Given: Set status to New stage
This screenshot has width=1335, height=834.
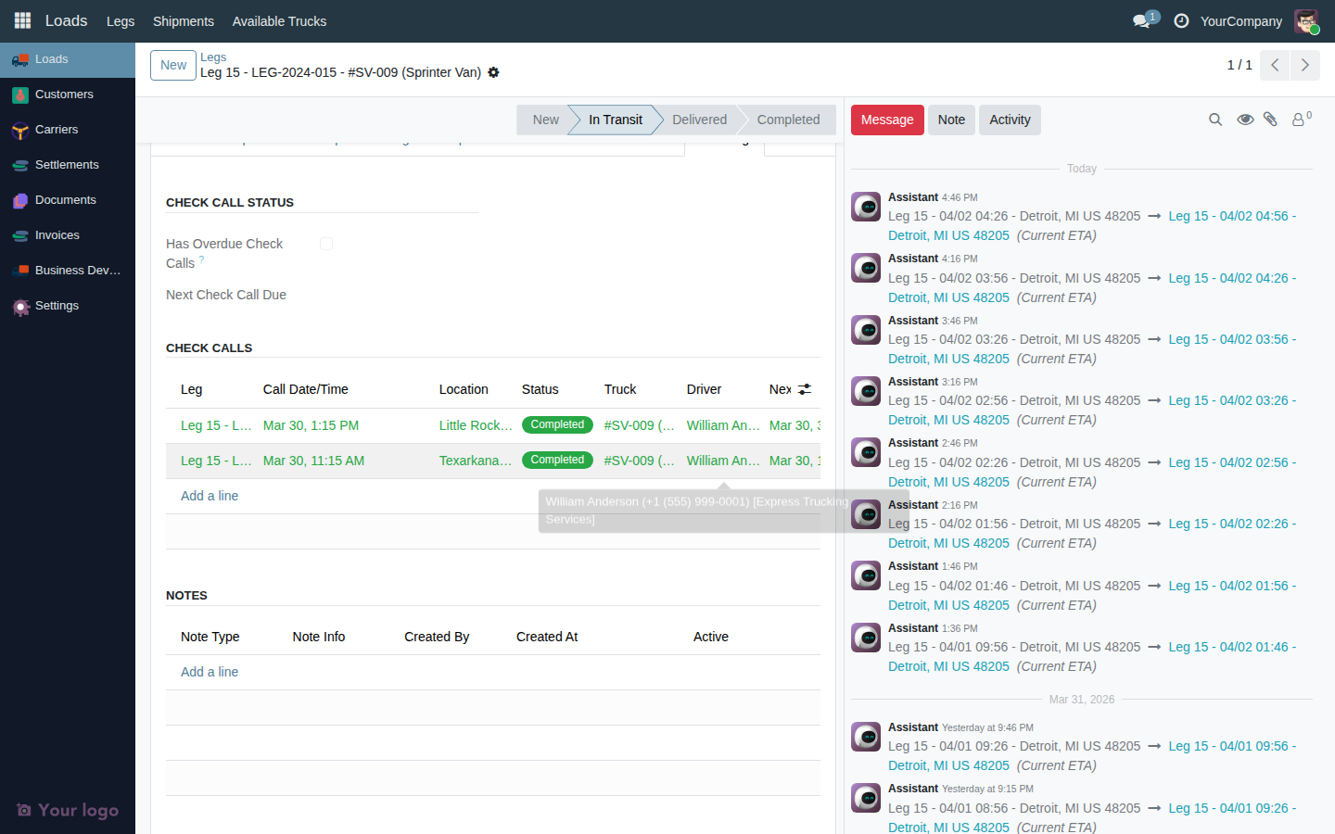Looking at the screenshot, I should (545, 120).
